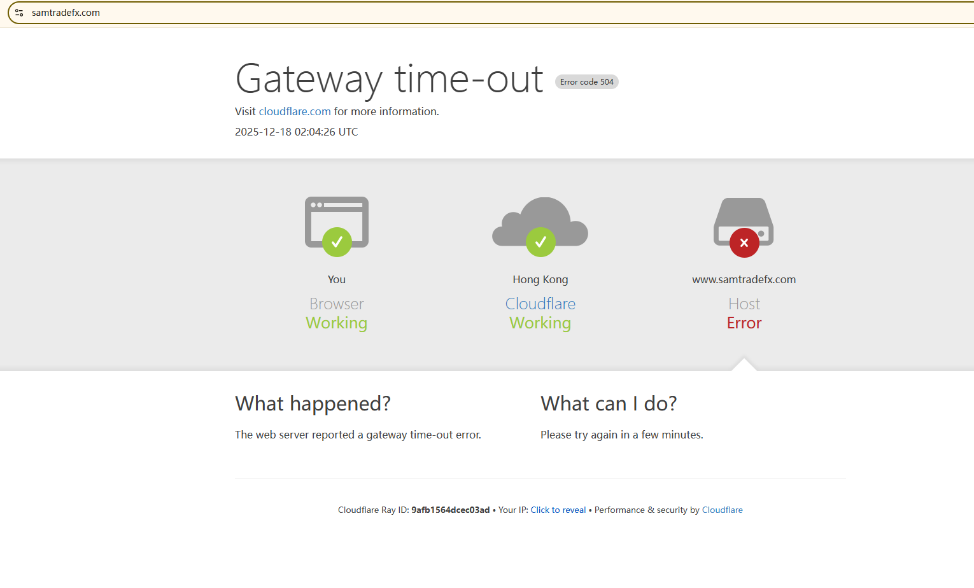
Task: Click the red Error status text
Action: [x=744, y=323]
